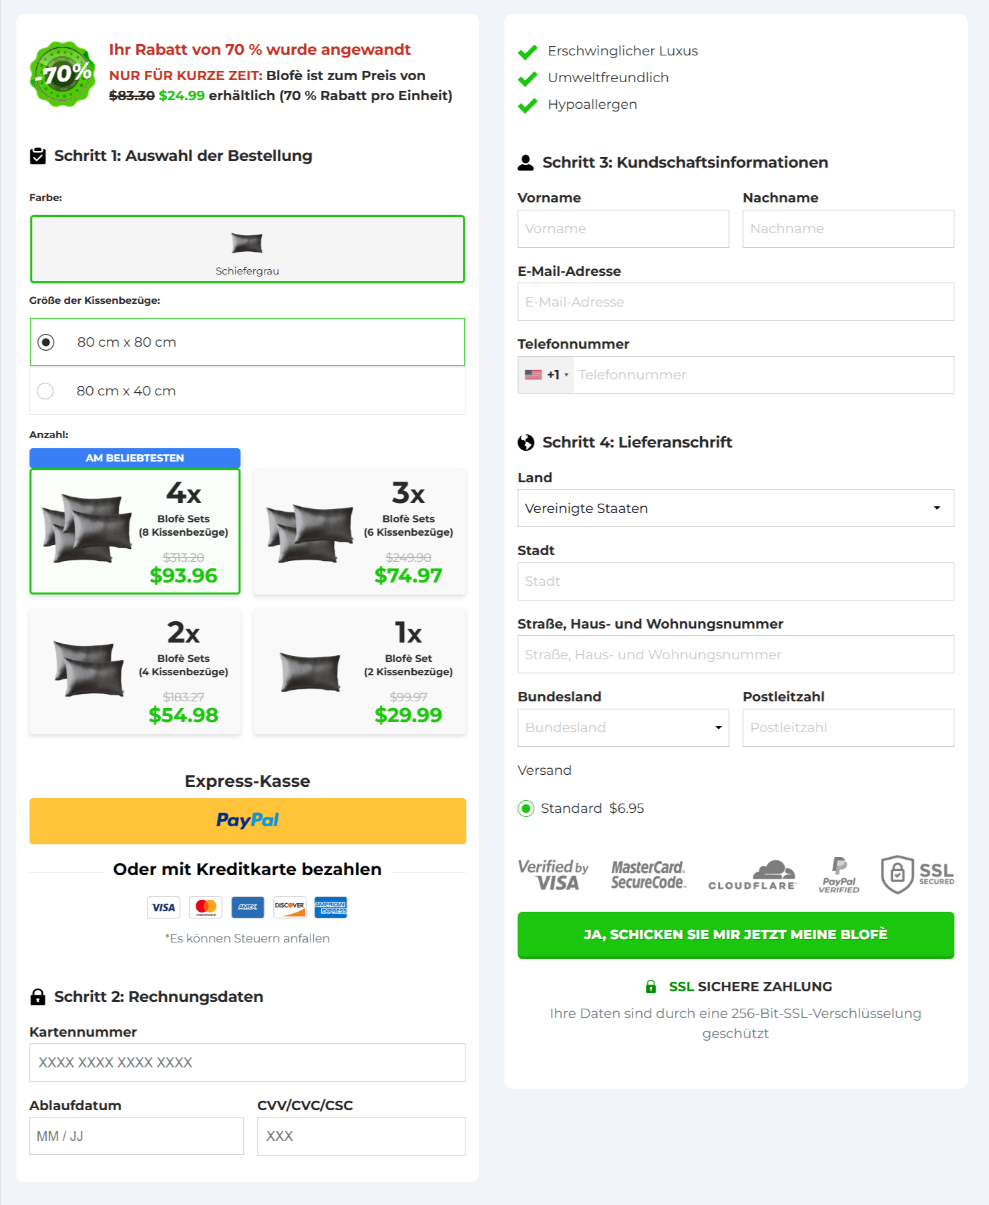Choose the 3x Blofè Sets bundle

359,532
